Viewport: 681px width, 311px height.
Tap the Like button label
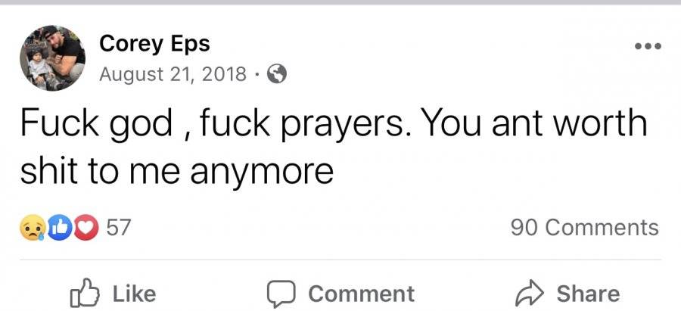click(x=134, y=294)
